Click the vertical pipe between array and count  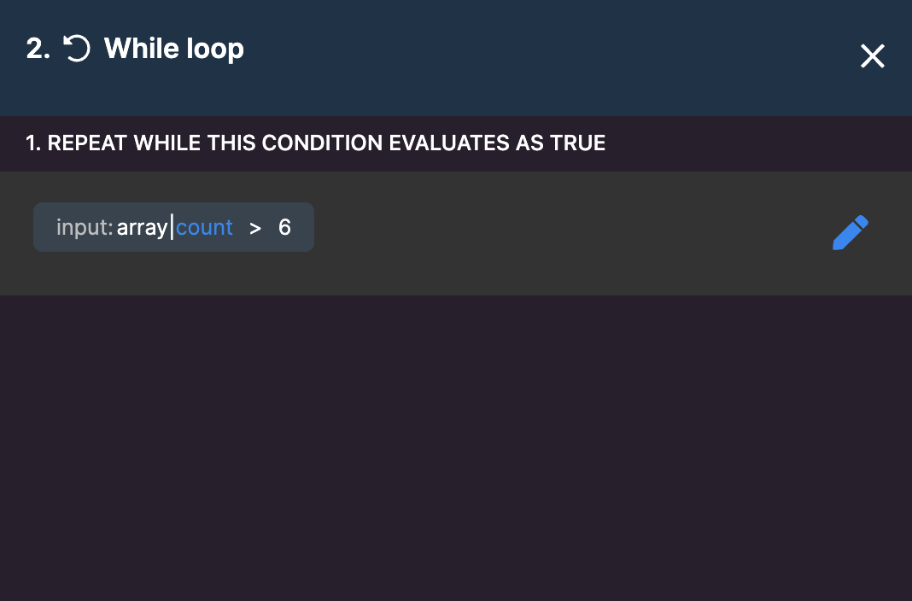tap(172, 227)
